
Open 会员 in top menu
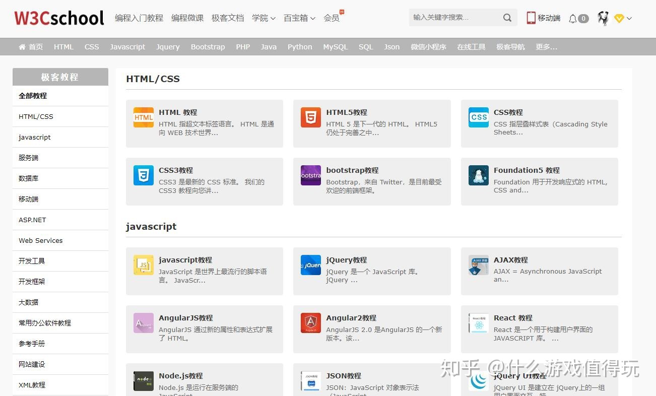coord(332,18)
